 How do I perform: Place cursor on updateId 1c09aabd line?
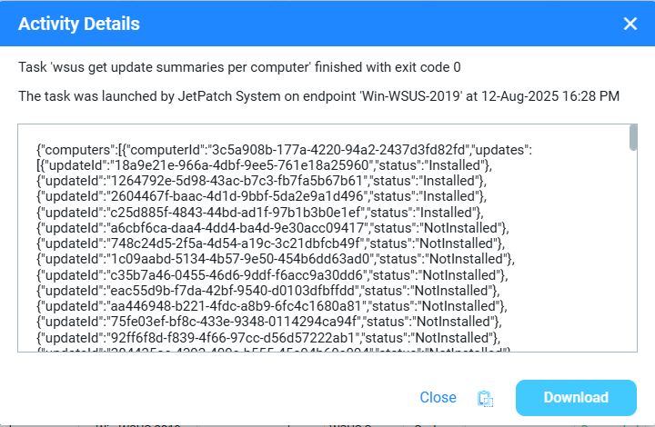tap(273, 260)
